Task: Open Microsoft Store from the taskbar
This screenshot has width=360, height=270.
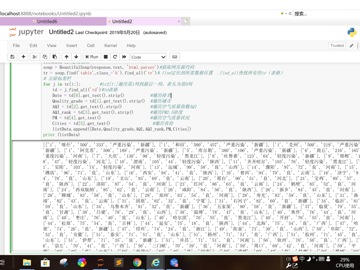Action: coord(45,262)
